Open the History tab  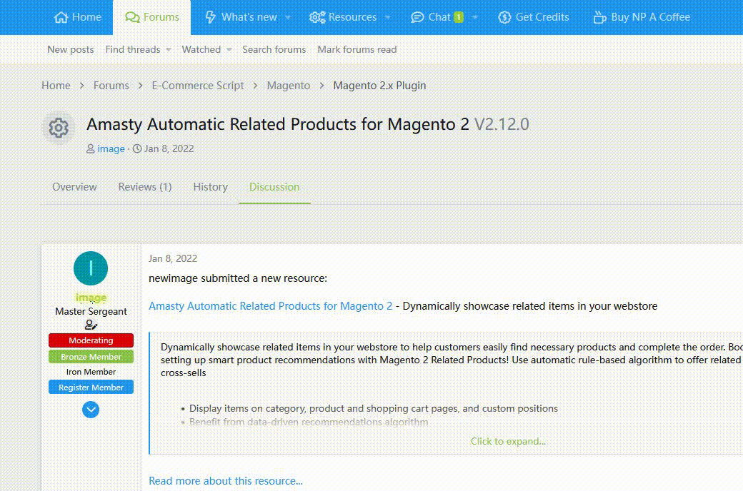pos(211,187)
